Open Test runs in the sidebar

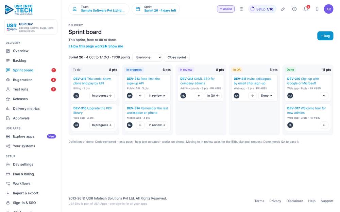coord(31,89)
